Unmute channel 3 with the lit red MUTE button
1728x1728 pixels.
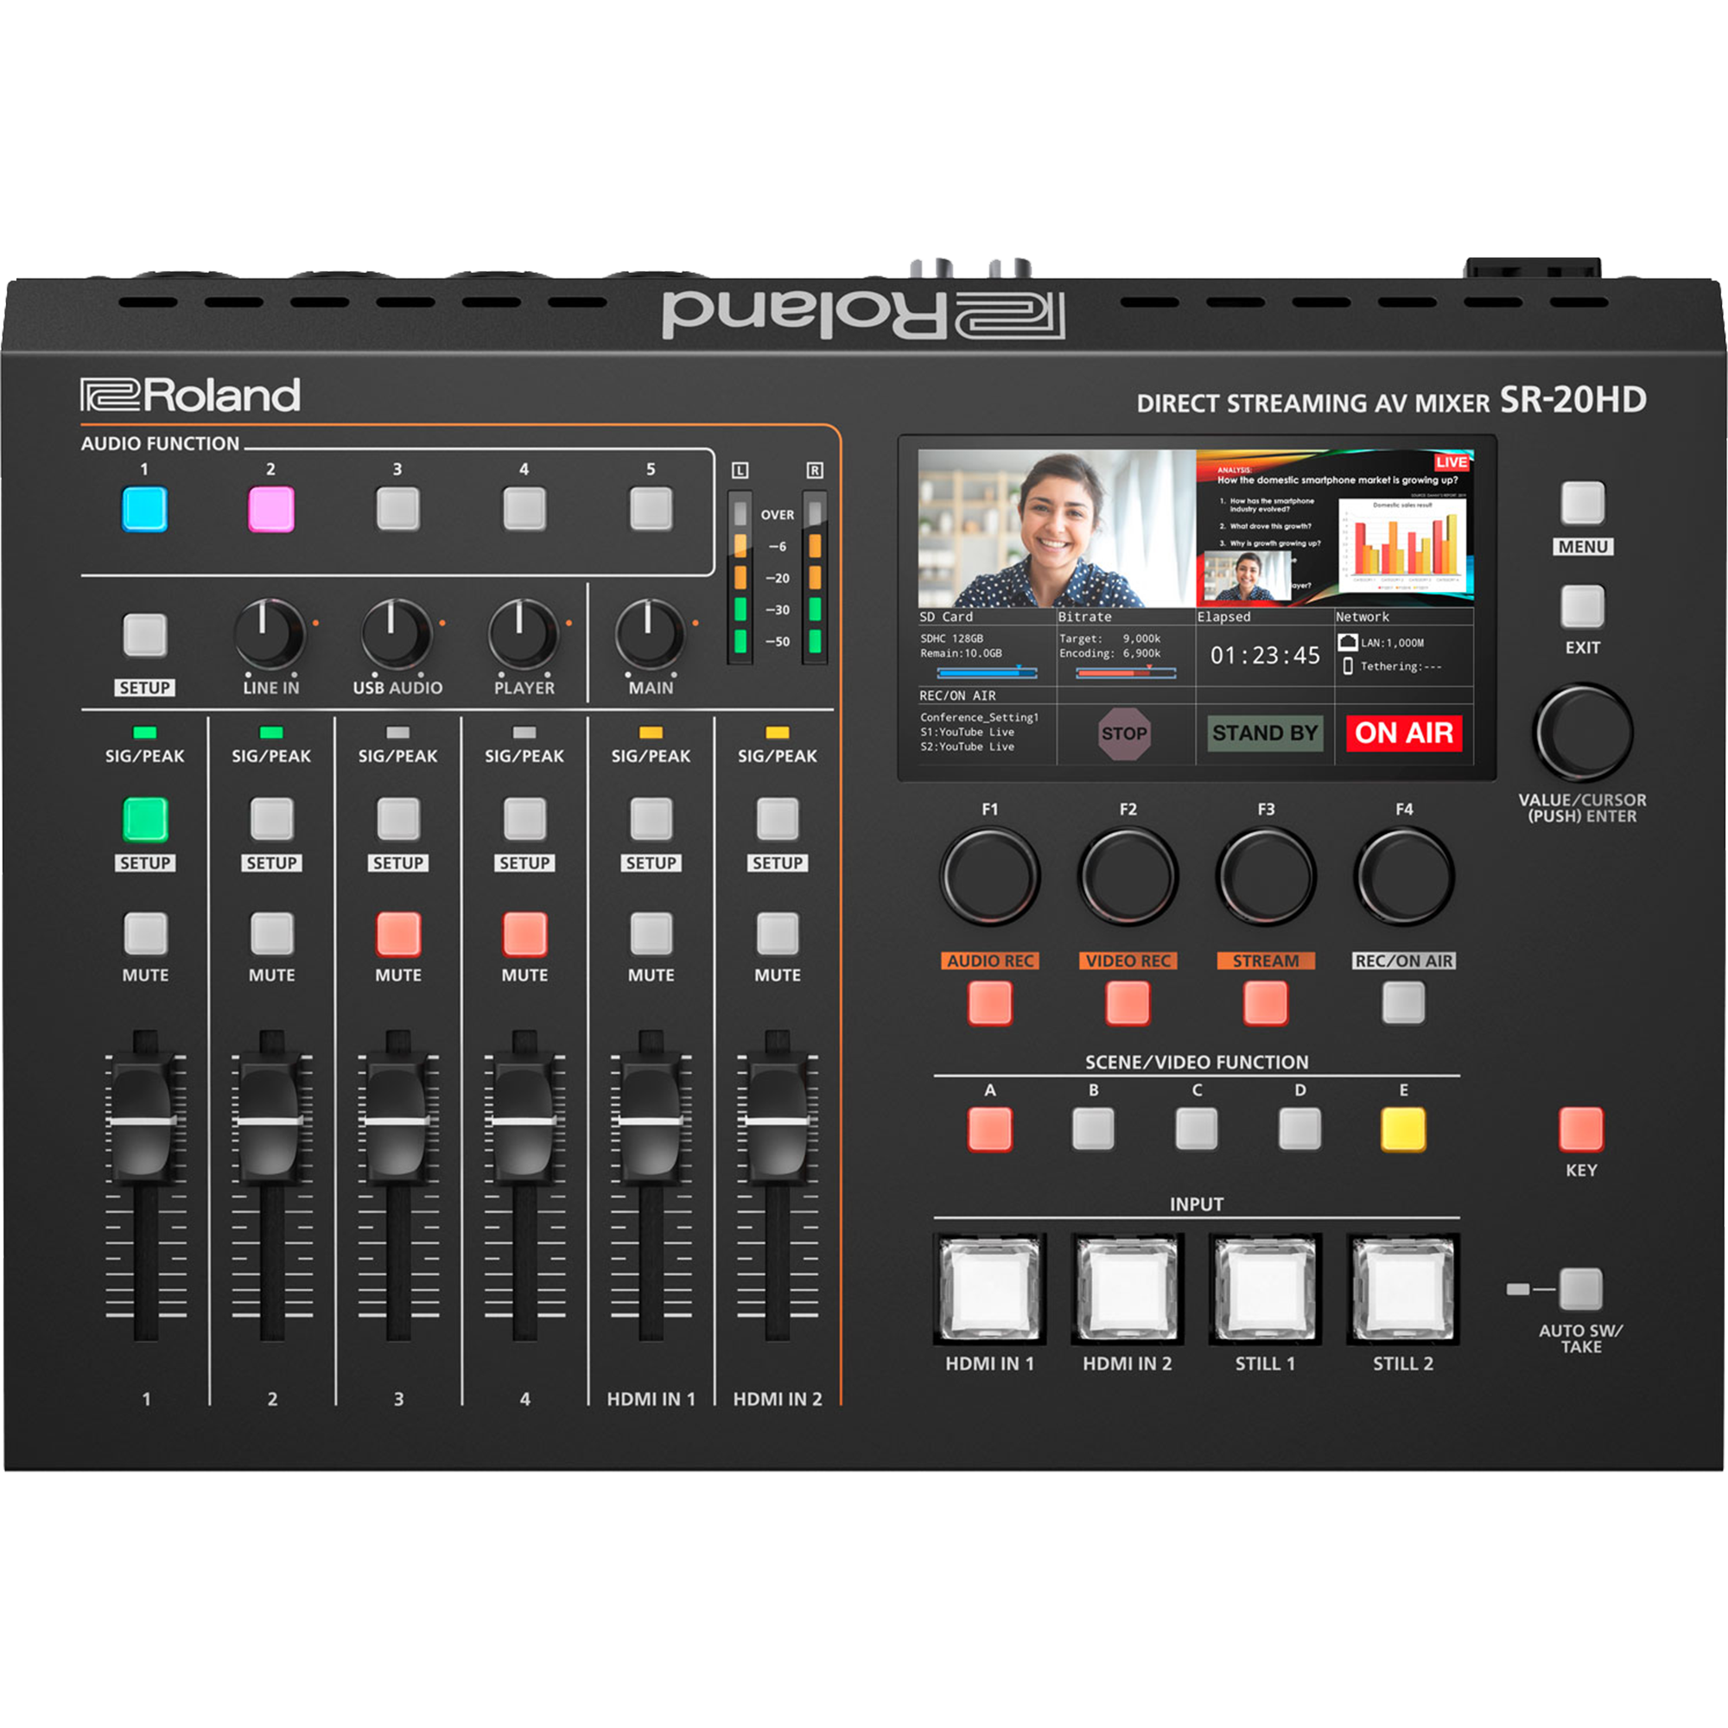tap(398, 935)
